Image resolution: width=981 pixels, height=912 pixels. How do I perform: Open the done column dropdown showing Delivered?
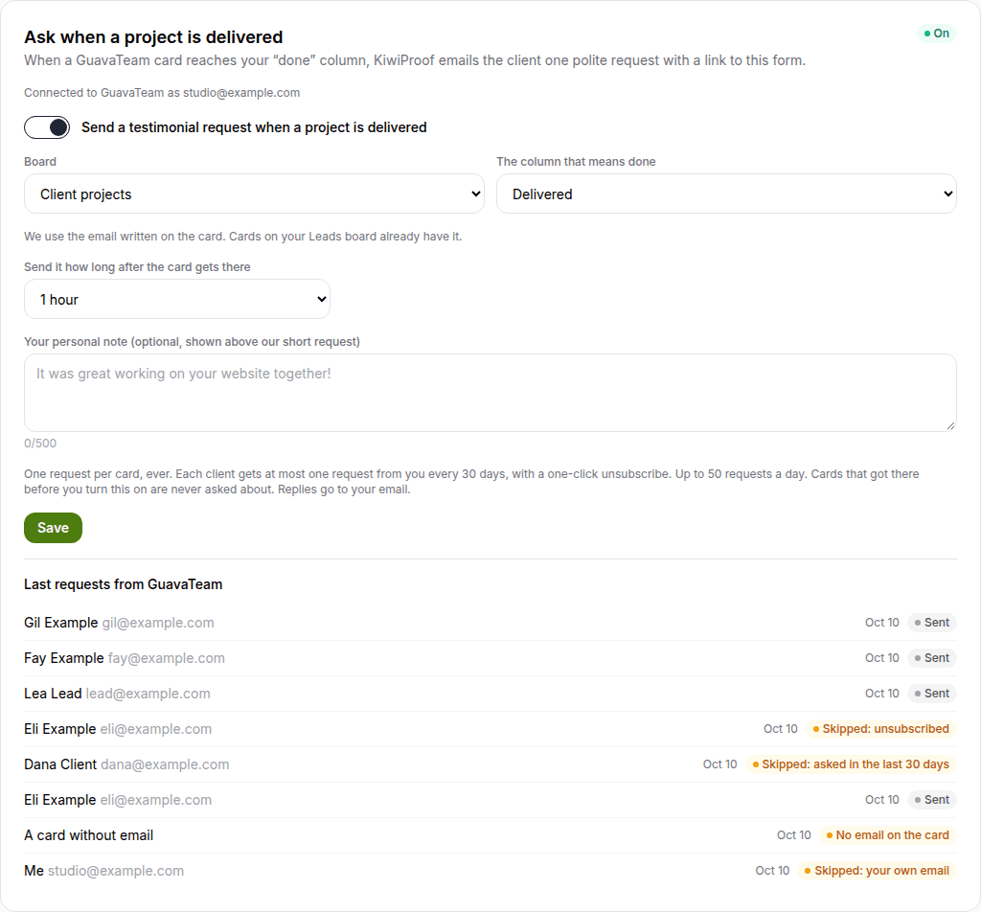coord(726,194)
